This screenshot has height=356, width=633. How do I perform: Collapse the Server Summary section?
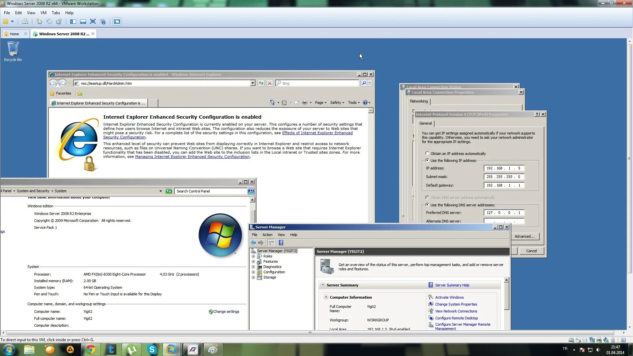pyautogui.click(x=323, y=285)
